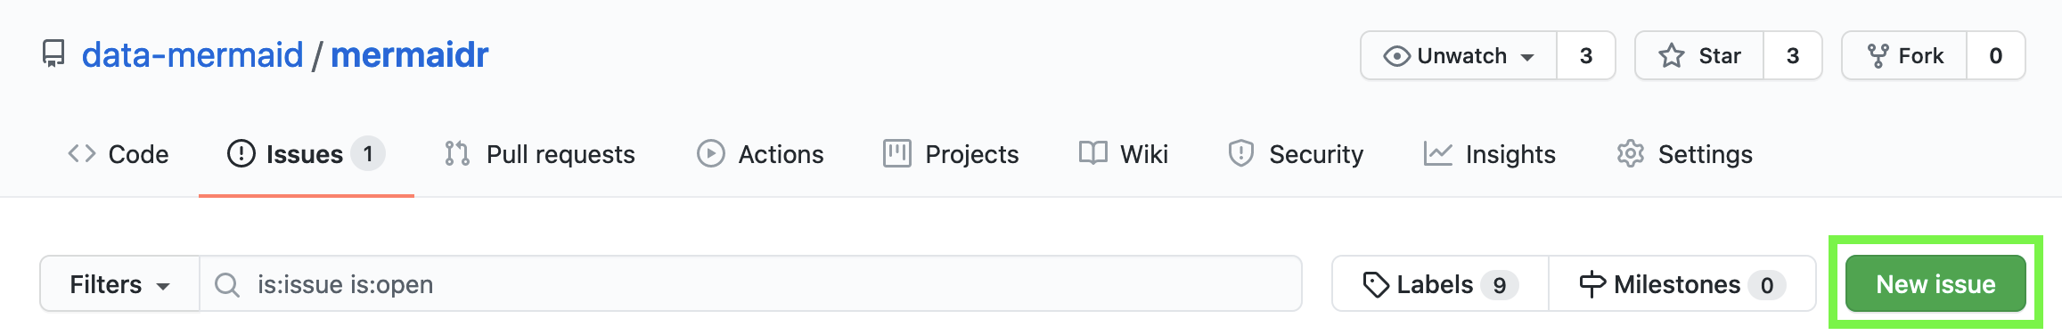Click the signpost icon on Milestones

point(1592,285)
